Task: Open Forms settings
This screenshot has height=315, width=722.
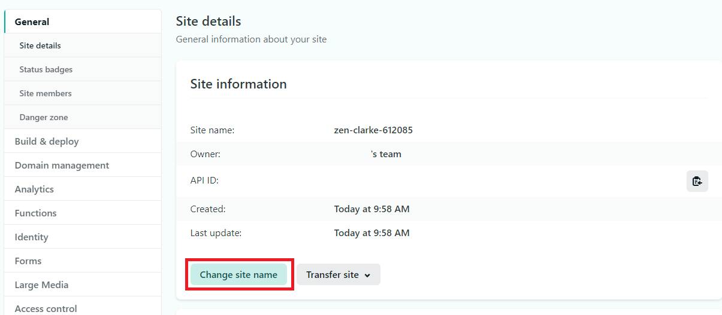Action: (83, 261)
